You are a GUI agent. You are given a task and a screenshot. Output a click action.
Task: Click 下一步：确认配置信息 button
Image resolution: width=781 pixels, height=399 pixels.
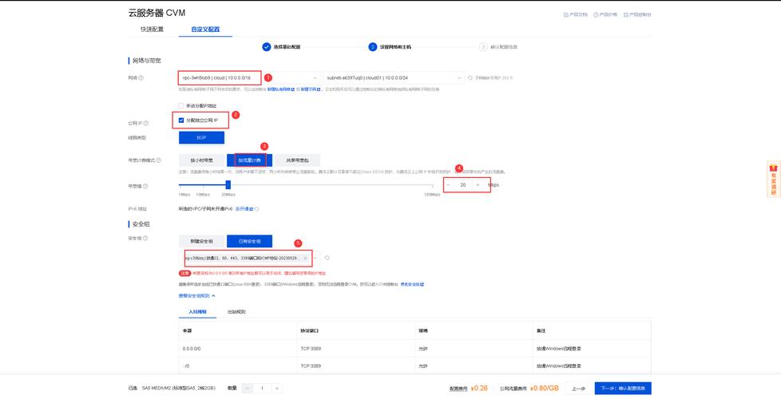623,389
